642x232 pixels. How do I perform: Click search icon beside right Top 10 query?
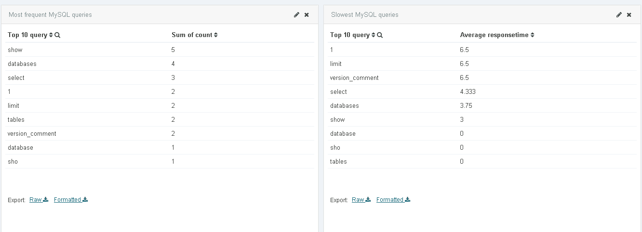[x=380, y=35]
